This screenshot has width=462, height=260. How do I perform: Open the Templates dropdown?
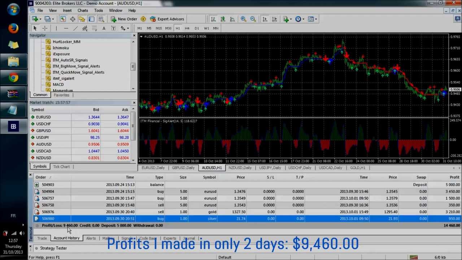pos(312,19)
